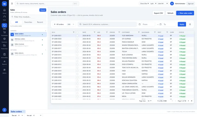Open the All orders filter dropdown
The width and height of the screenshot is (197, 117).
(64, 24)
